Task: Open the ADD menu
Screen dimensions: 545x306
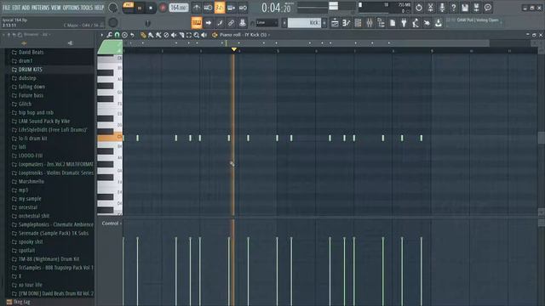Action: point(26,8)
